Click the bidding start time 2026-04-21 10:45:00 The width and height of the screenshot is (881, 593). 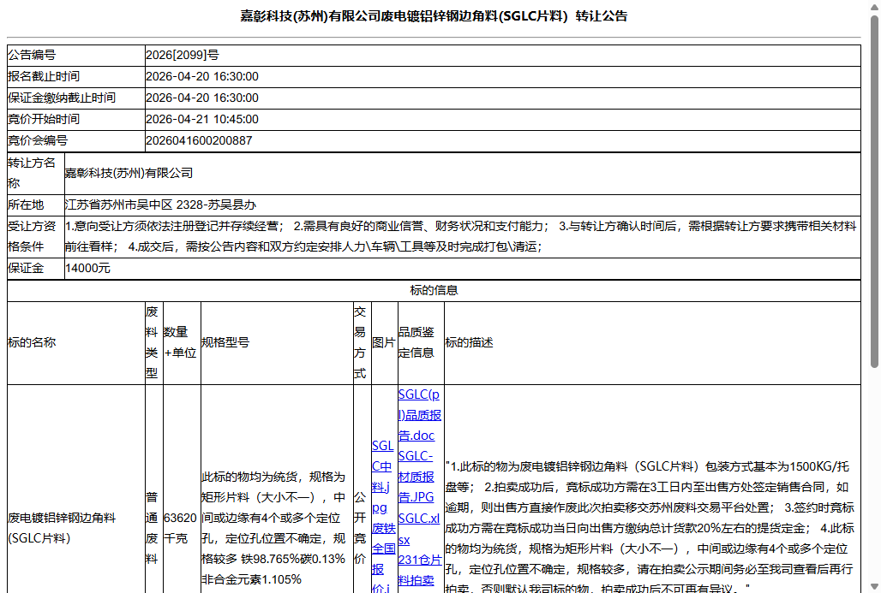201,120
